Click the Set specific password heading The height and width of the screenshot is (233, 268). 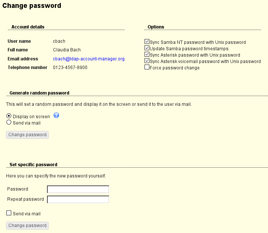[33, 164]
